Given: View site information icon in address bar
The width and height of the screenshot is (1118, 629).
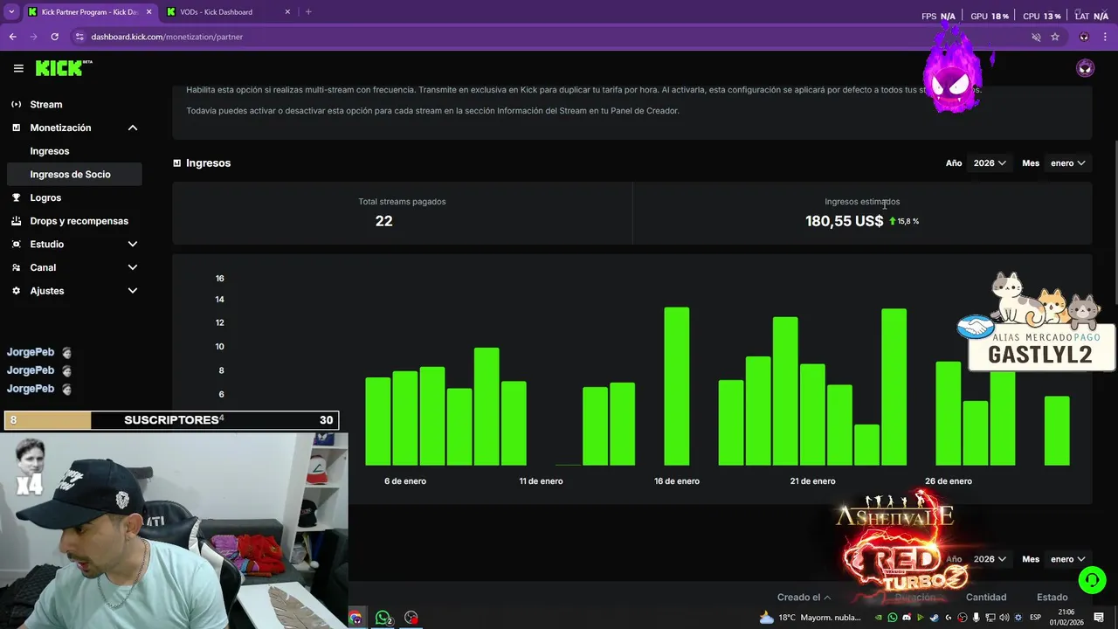Looking at the screenshot, I should coord(79,37).
